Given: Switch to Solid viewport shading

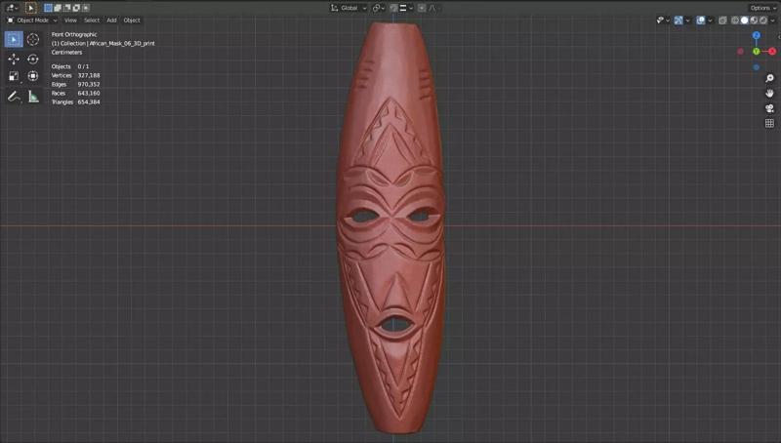Looking at the screenshot, I should [x=744, y=20].
